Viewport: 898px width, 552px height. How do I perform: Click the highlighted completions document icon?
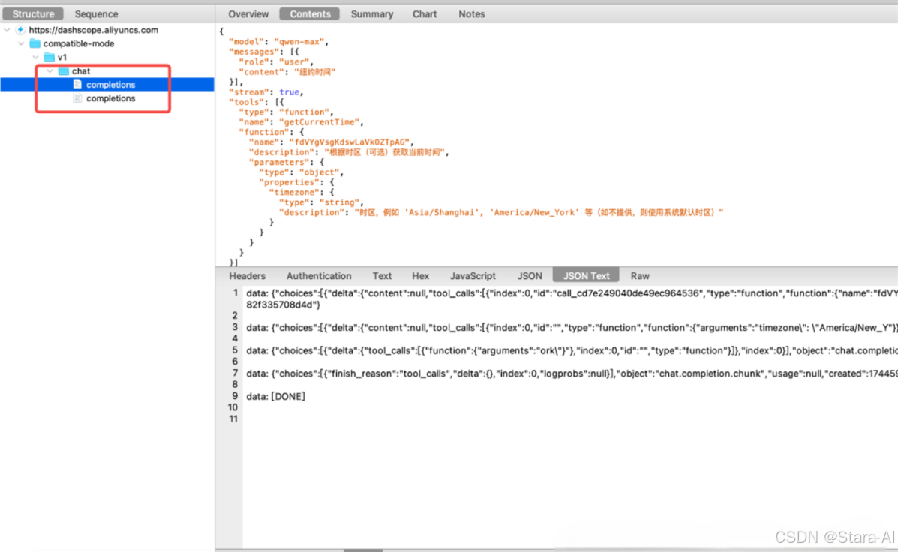coord(77,84)
